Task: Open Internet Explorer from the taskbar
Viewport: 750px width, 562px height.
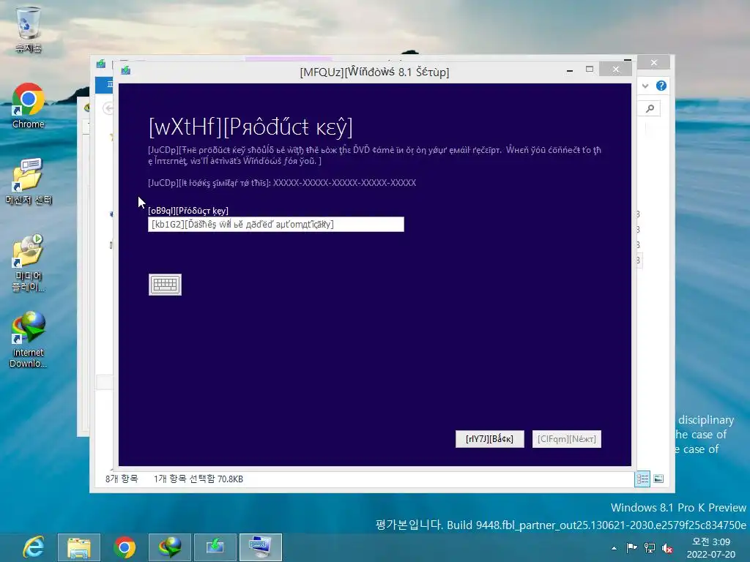Action: (x=34, y=547)
